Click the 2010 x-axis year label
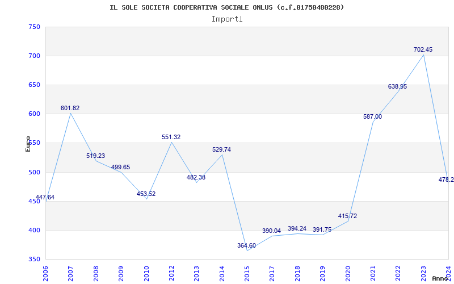The height and width of the screenshot is (284, 454). point(146,273)
